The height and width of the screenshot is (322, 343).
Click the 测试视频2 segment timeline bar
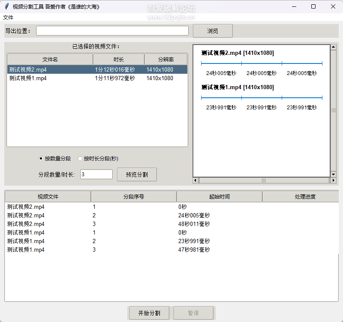coord(262,63)
